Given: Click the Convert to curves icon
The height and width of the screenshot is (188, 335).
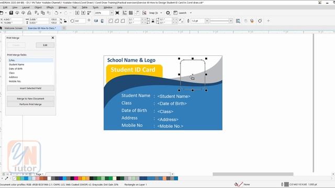Looking at the screenshot, I should click(260, 21).
